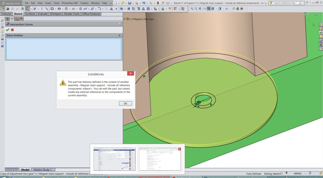Click the Rebuild traffic light icon
323x178 pixels.
point(158,3)
